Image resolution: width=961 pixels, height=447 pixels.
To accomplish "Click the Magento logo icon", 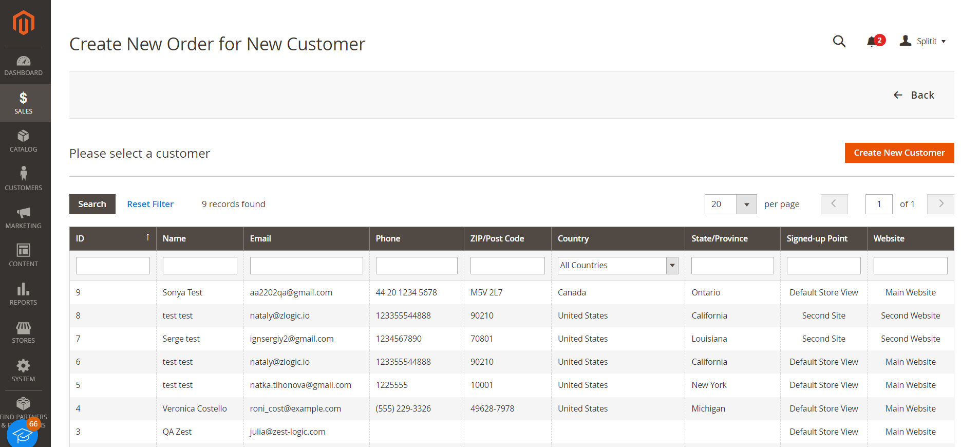I will [x=24, y=23].
